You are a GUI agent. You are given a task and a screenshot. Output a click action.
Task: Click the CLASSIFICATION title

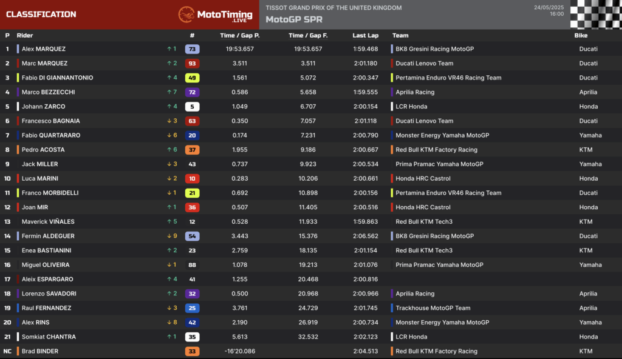41,15
